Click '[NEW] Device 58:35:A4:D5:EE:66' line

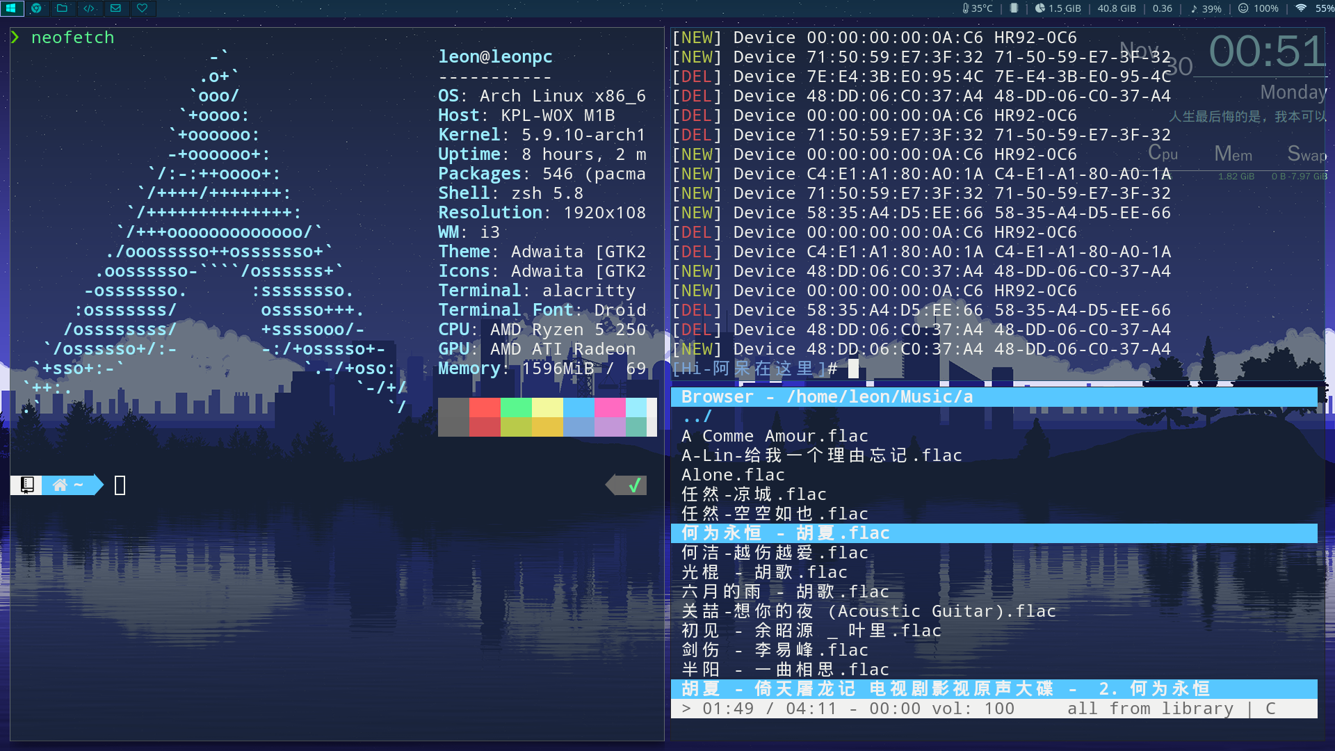(x=921, y=213)
